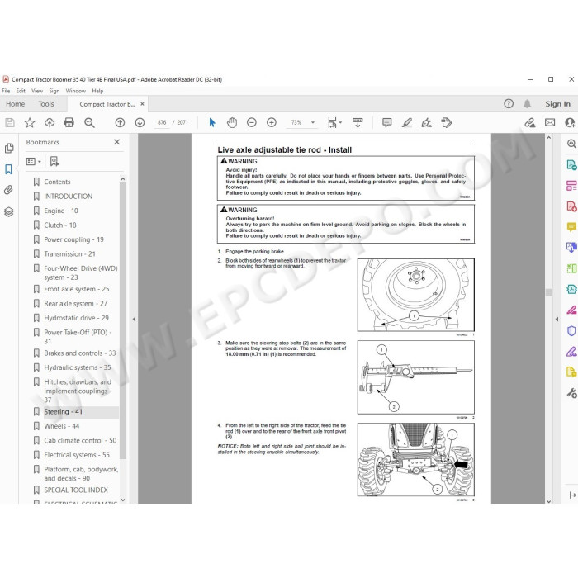578x578 pixels.
Task: Click the Sign In button
Action: tap(557, 104)
